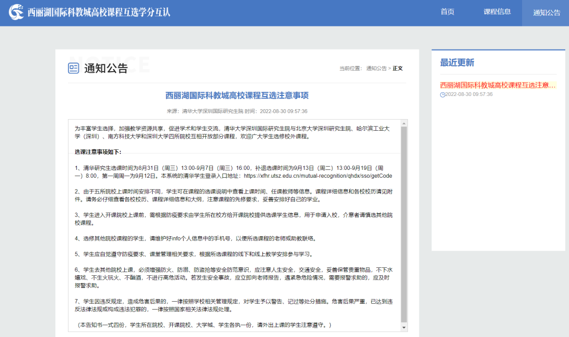Click the bold text 选课注意事项如下：
The width and height of the screenshot is (569, 337).
click(x=98, y=152)
